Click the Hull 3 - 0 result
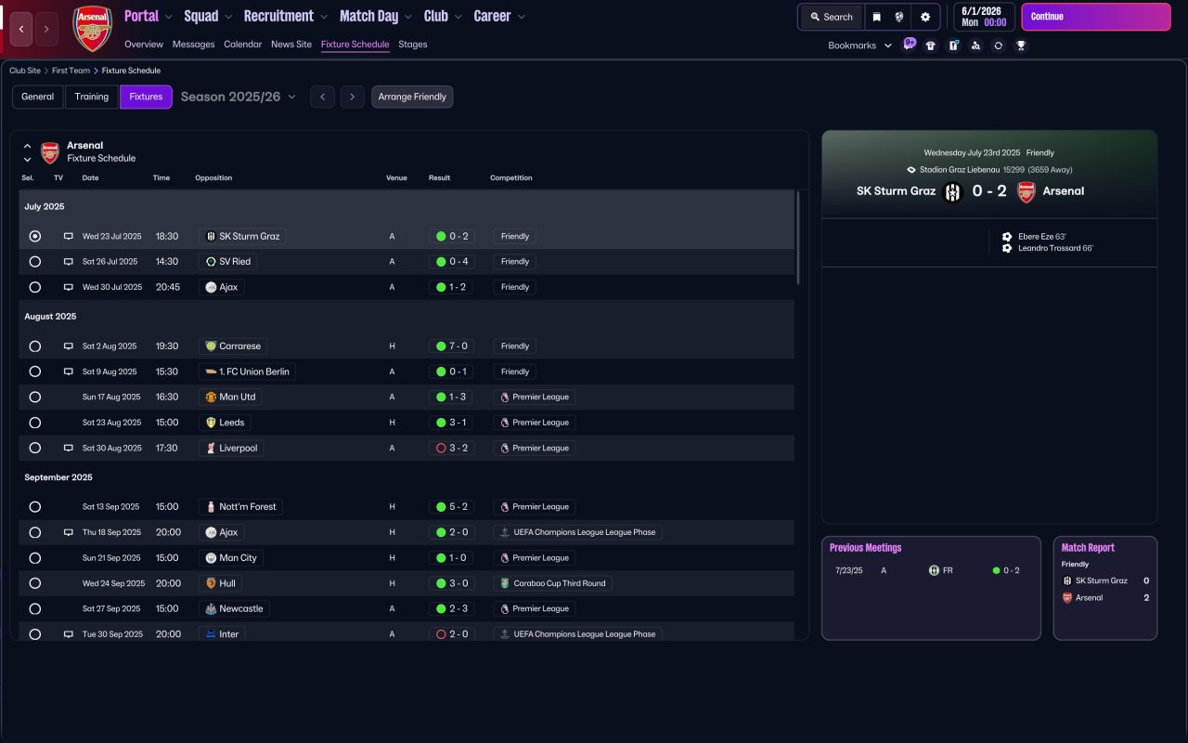This screenshot has height=743, width=1188. pyautogui.click(x=450, y=583)
